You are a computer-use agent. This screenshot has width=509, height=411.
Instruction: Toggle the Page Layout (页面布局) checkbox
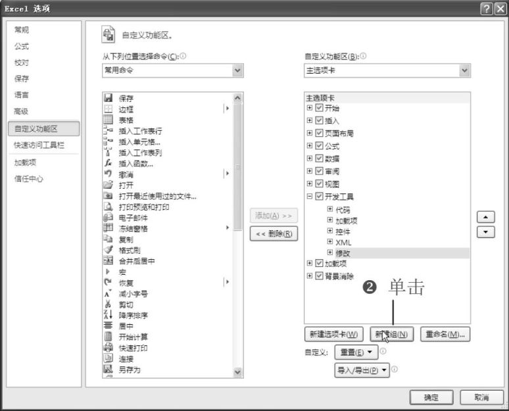click(319, 133)
